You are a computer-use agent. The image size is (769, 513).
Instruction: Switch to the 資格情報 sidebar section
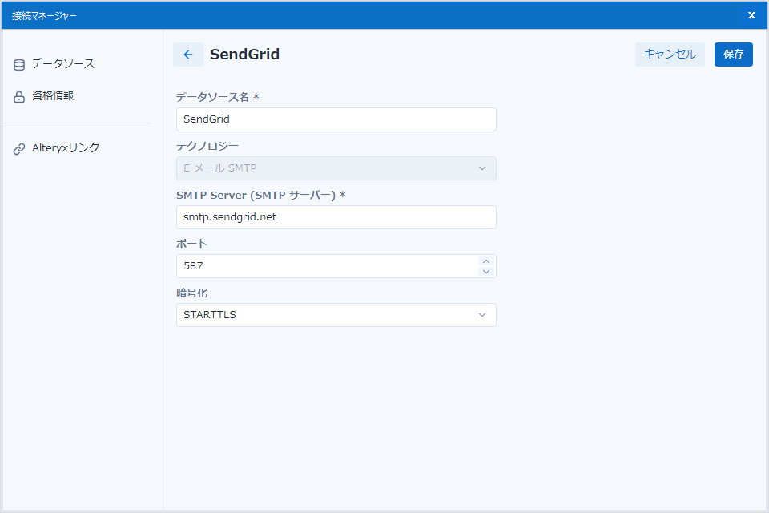(x=53, y=96)
